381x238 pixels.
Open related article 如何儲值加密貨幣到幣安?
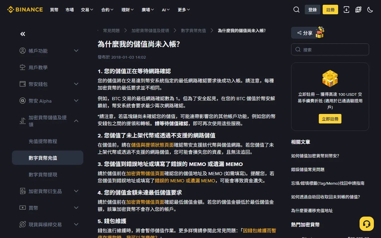pos(315,156)
